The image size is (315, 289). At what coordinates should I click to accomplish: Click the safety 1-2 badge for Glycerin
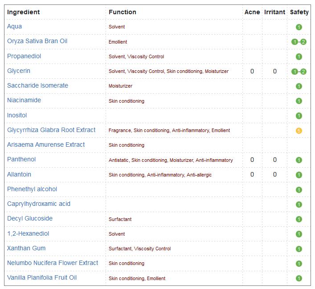[299, 71]
